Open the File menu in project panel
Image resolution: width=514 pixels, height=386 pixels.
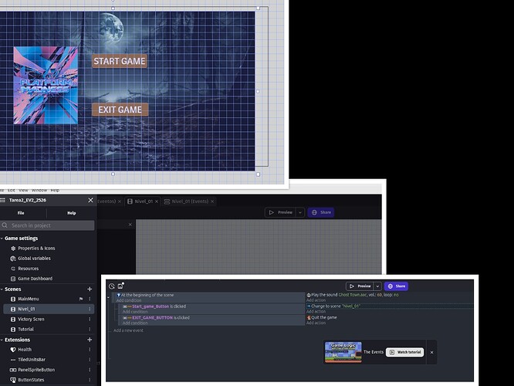click(x=21, y=212)
